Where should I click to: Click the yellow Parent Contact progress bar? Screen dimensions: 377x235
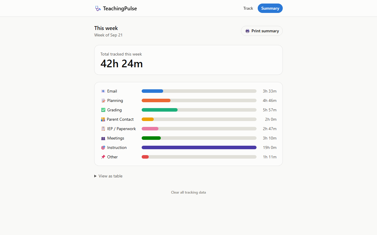tap(148, 119)
